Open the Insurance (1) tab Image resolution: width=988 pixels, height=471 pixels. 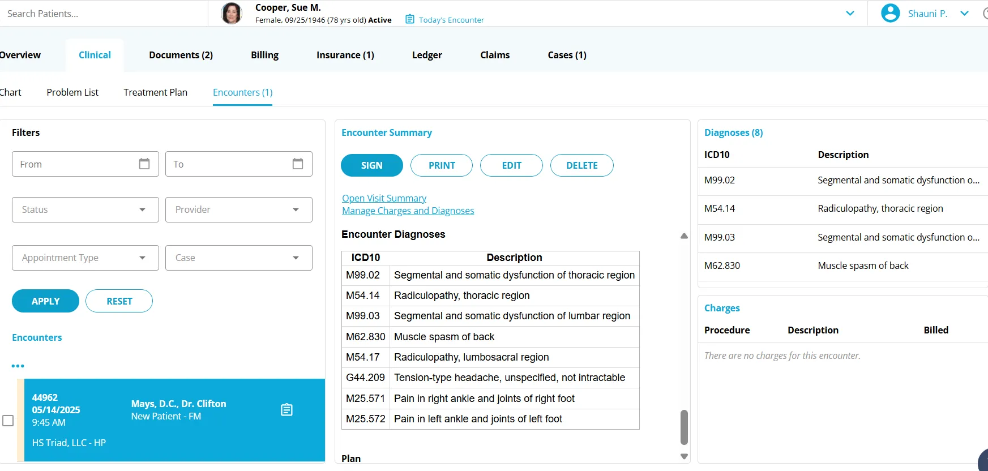pyautogui.click(x=345, y=55)
